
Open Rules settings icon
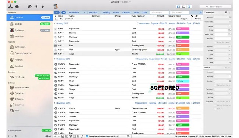click(12, 110)
